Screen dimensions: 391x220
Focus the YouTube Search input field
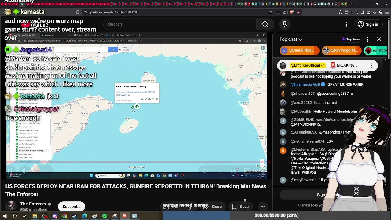pyautogui.click(x=180, y=24)
